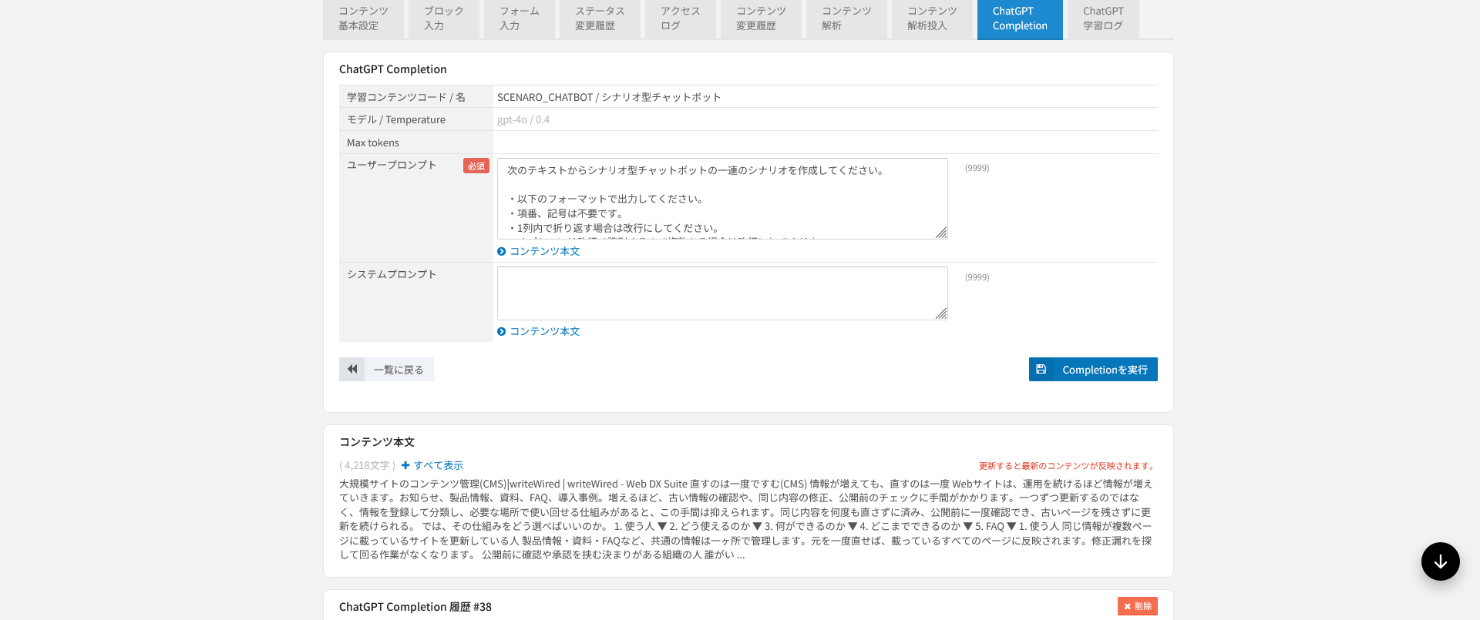Click the (9999) counter beside user prompt
Screen dimensions: 1480x620
(x=977, y=168)
